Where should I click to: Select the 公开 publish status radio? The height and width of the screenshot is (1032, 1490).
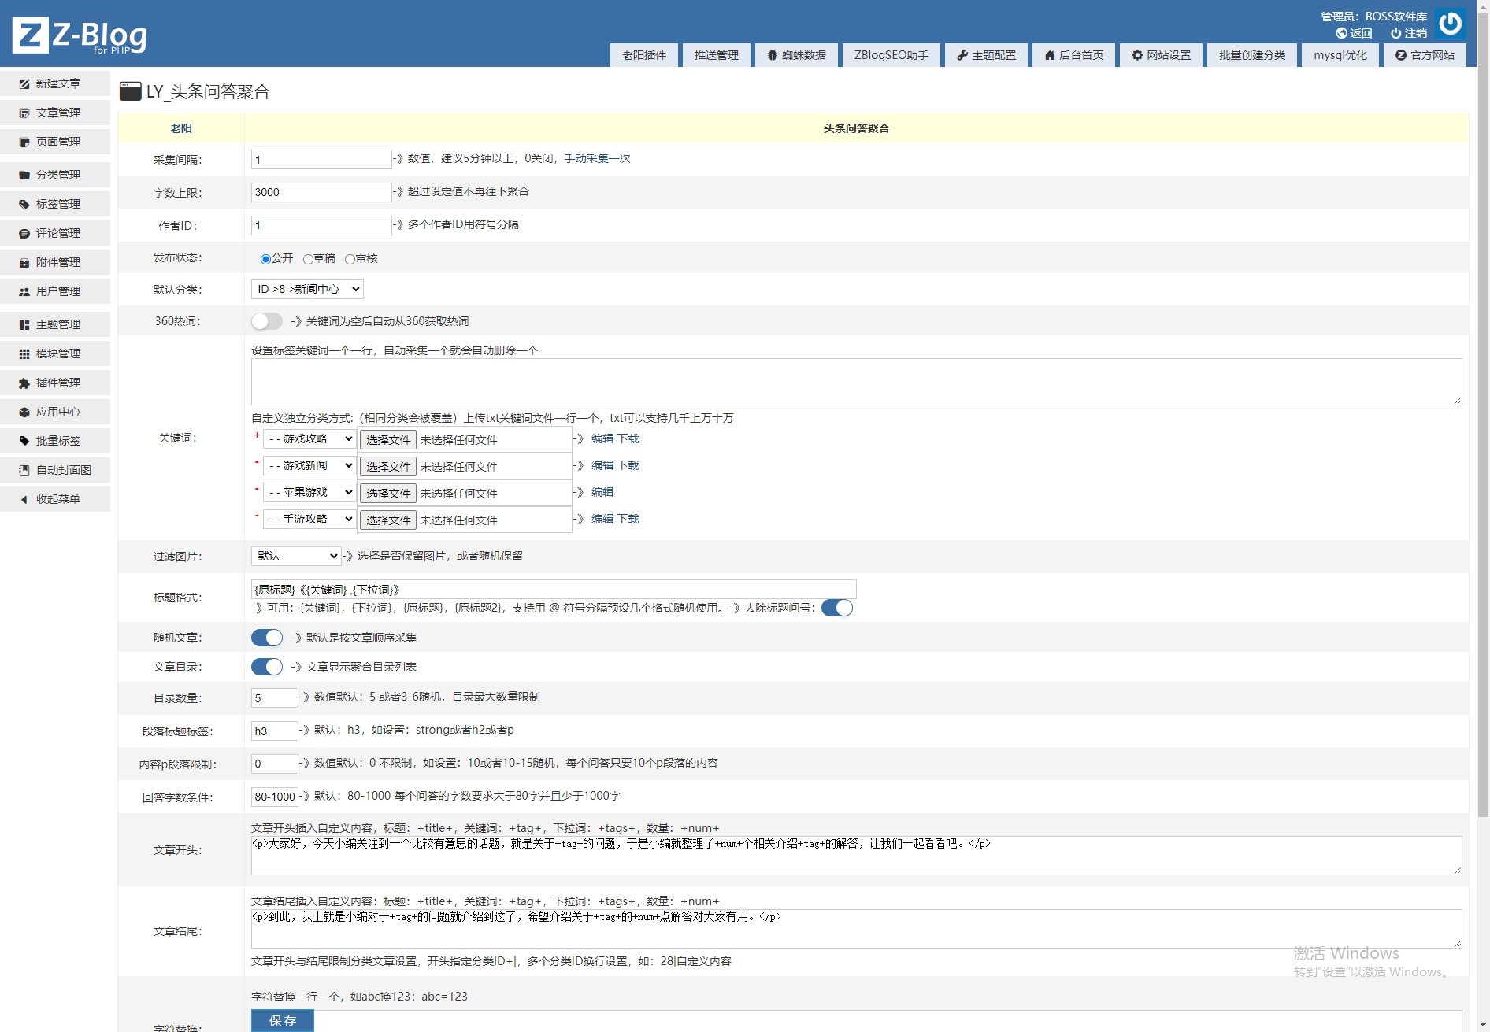(x=265, y=259)
